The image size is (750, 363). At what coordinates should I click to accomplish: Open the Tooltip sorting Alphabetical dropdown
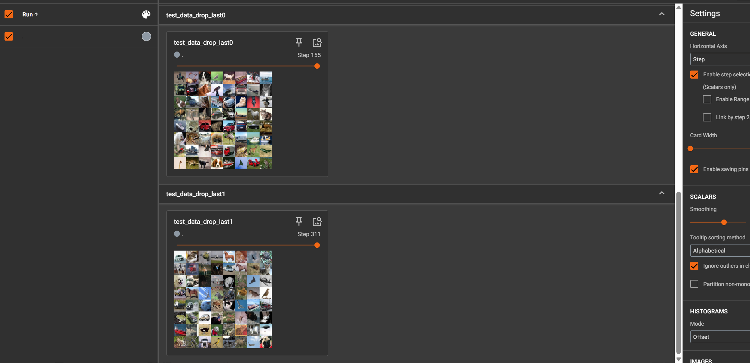pyautogui.click(x=720, y=251)
